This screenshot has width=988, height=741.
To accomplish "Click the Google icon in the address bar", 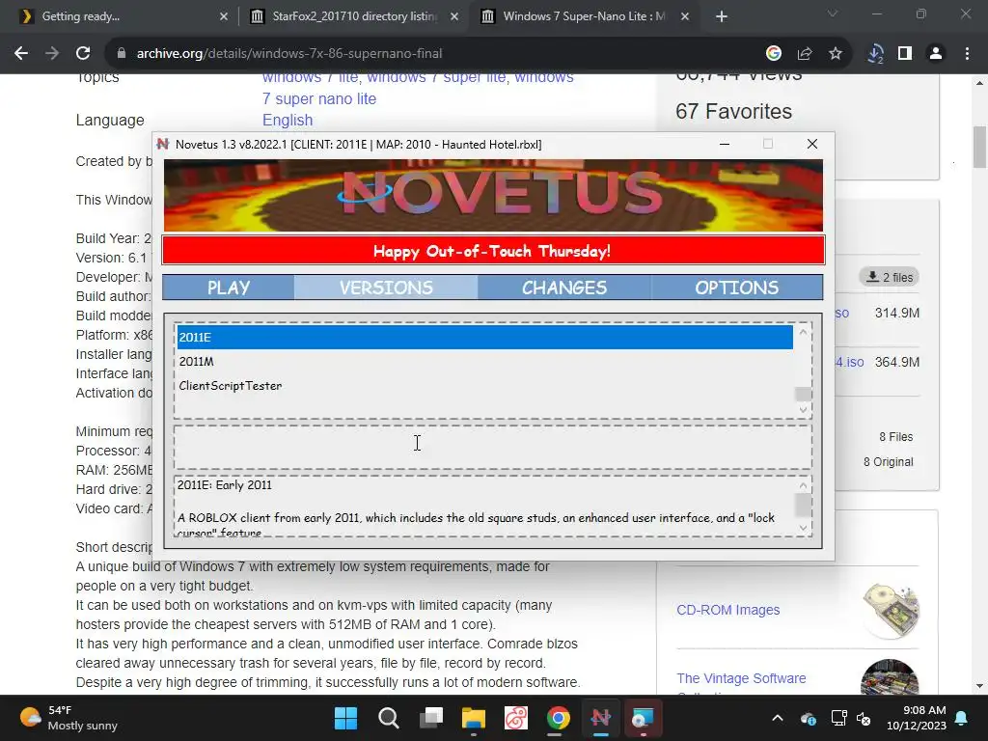I will pos(774,54).
